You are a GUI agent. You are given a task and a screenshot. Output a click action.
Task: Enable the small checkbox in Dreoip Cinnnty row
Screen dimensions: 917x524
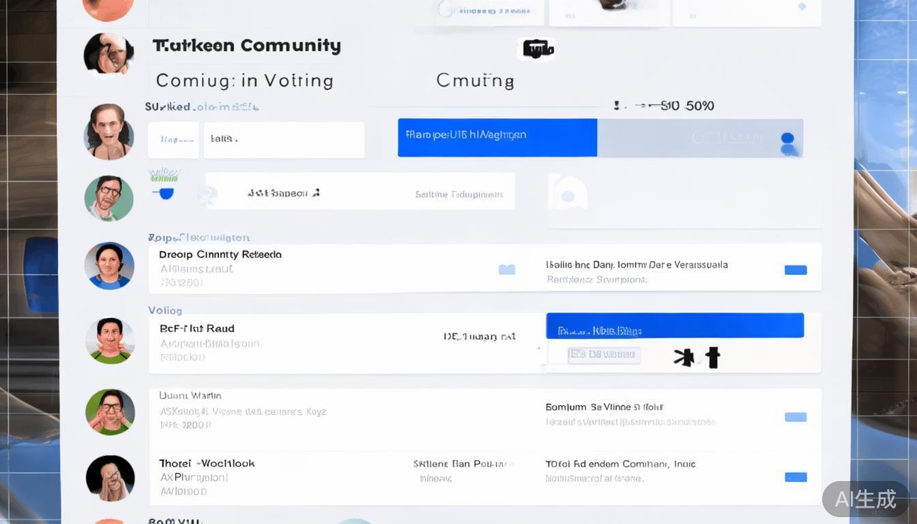point(796,270)
